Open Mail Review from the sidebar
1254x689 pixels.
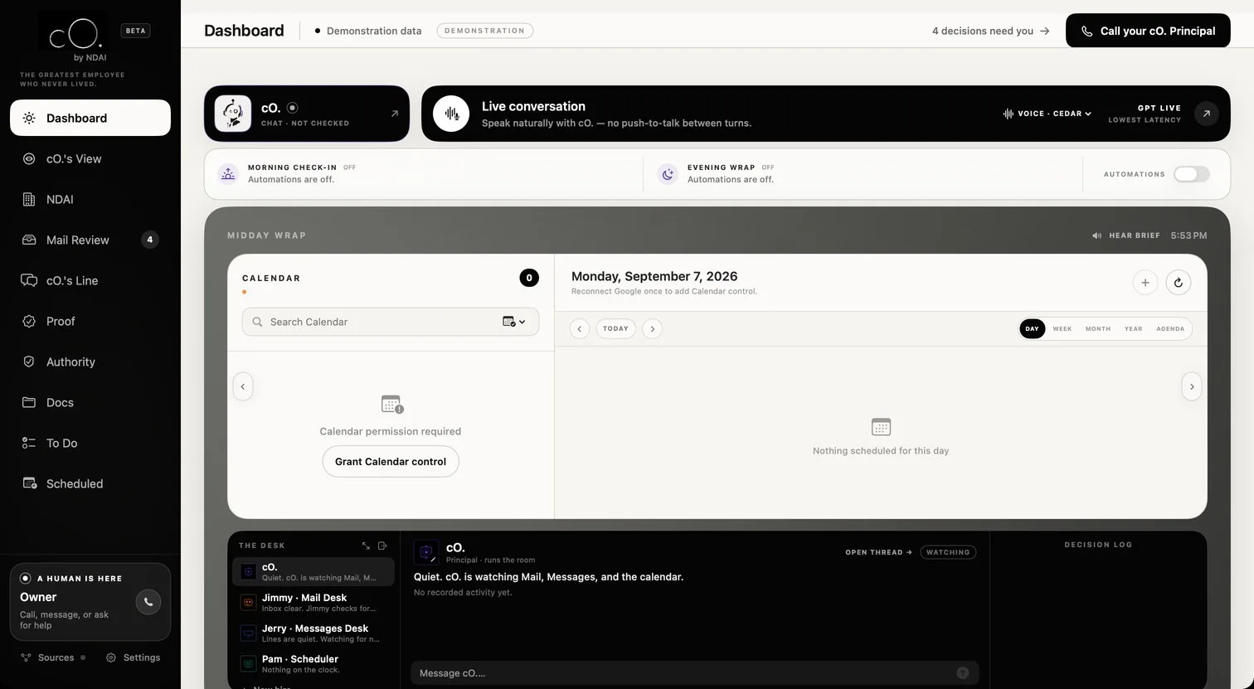tap(90, 240)
